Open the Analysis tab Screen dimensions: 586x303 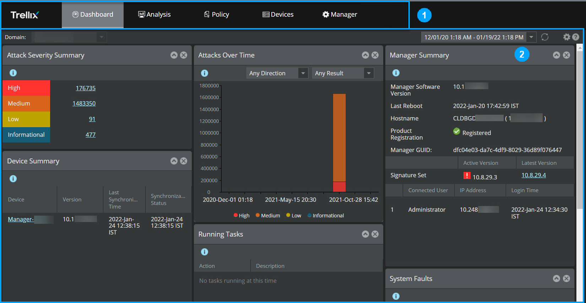pos(154,15)
